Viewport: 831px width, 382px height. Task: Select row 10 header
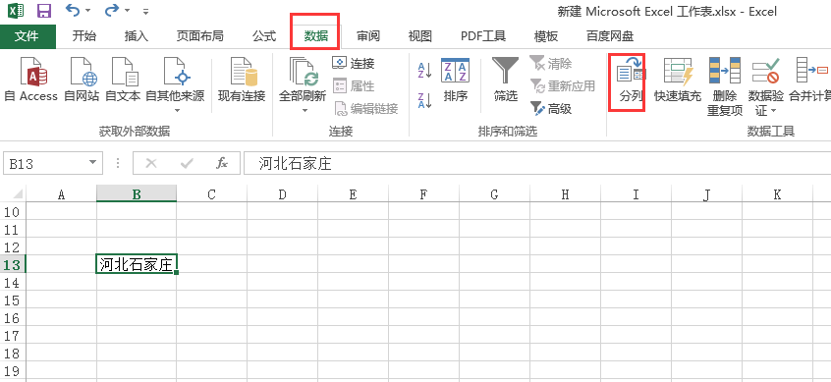click(13, 212)
